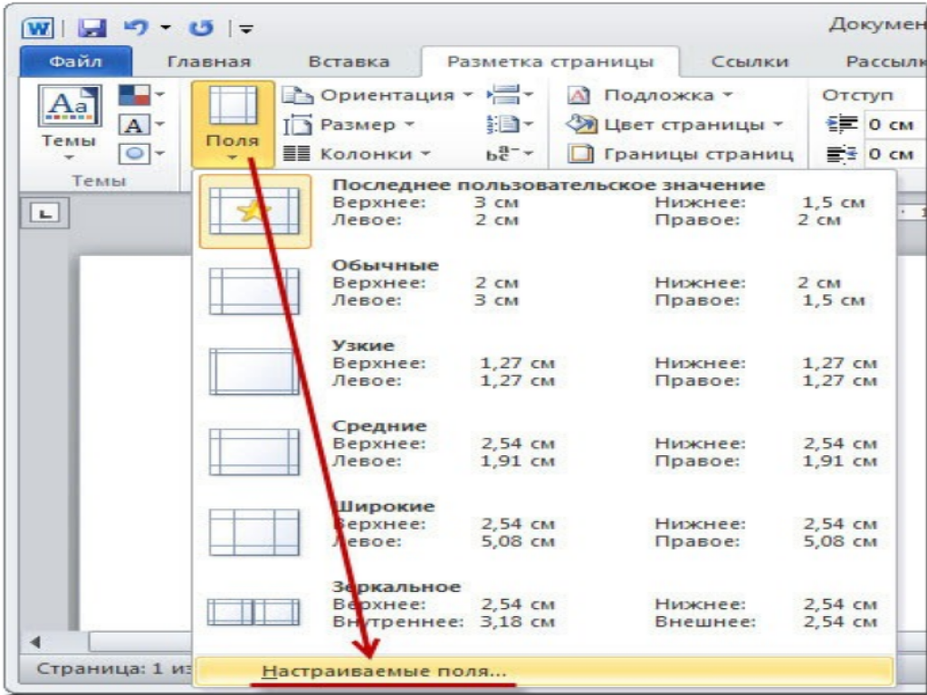This screenshot has height=695, width=927.
Task: Select the Узкие margins preset
Action: (x=544, y=372)
